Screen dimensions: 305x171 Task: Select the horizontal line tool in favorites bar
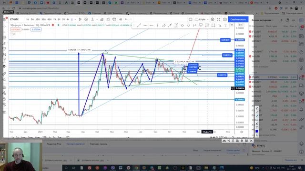point(145,25)
